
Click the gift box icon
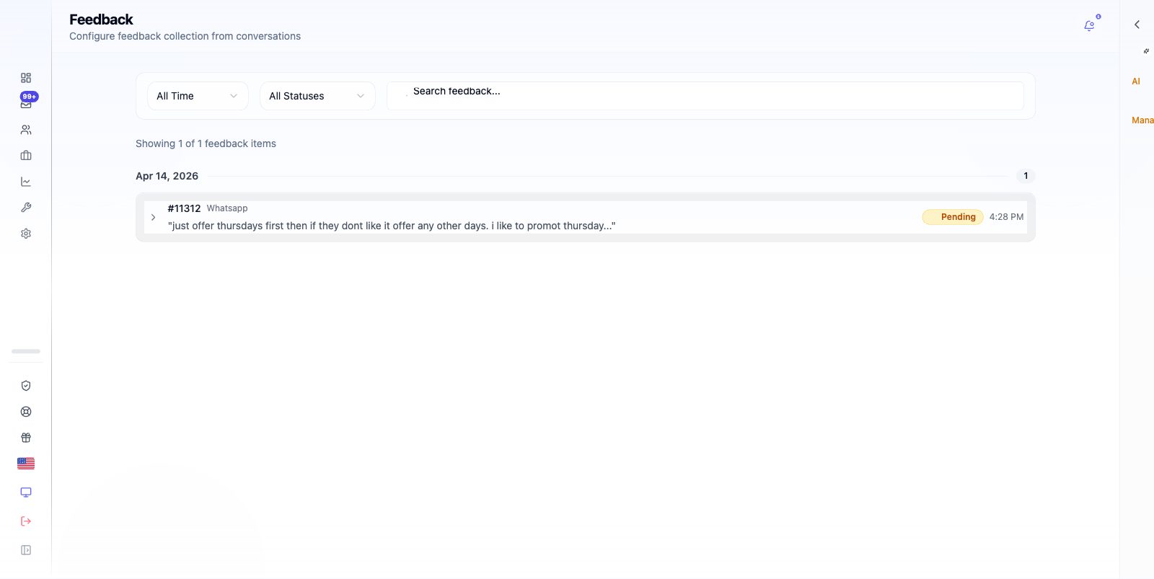26,438
